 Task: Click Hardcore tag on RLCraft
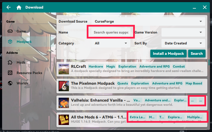(96, 67)
